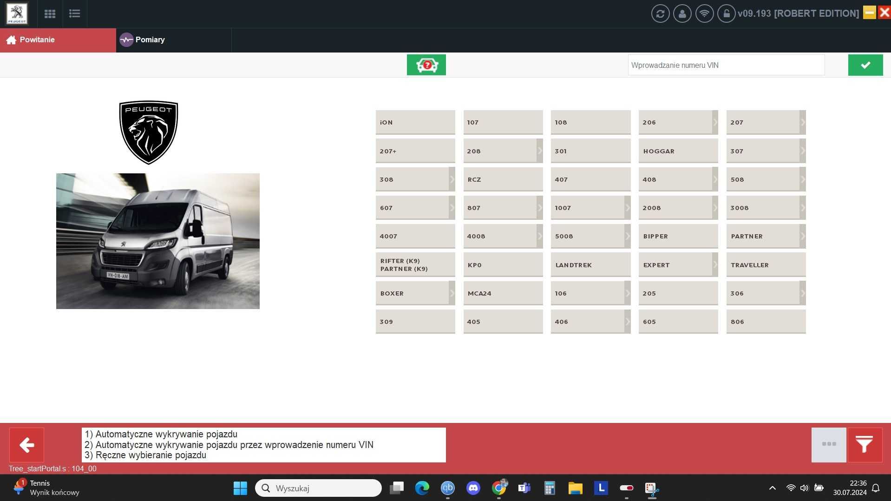The image size is (891, 501).
Task: Open Windows Start menu
Action: [x=240, y=488]
